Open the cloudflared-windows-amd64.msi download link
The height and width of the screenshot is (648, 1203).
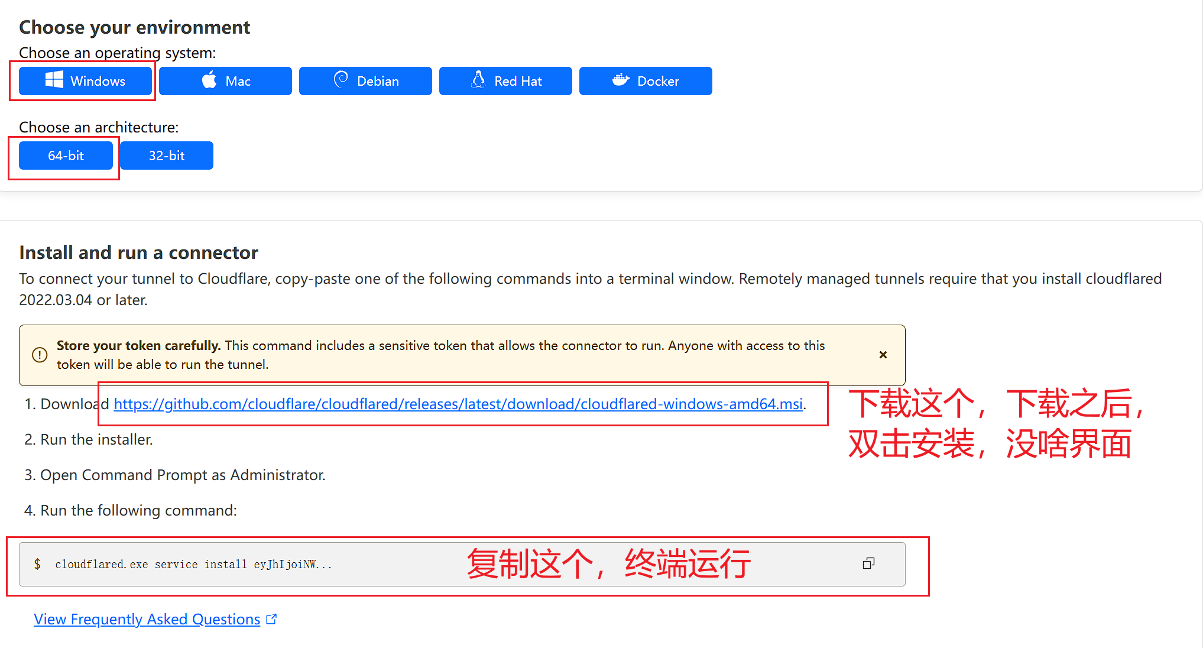[458, 404]
